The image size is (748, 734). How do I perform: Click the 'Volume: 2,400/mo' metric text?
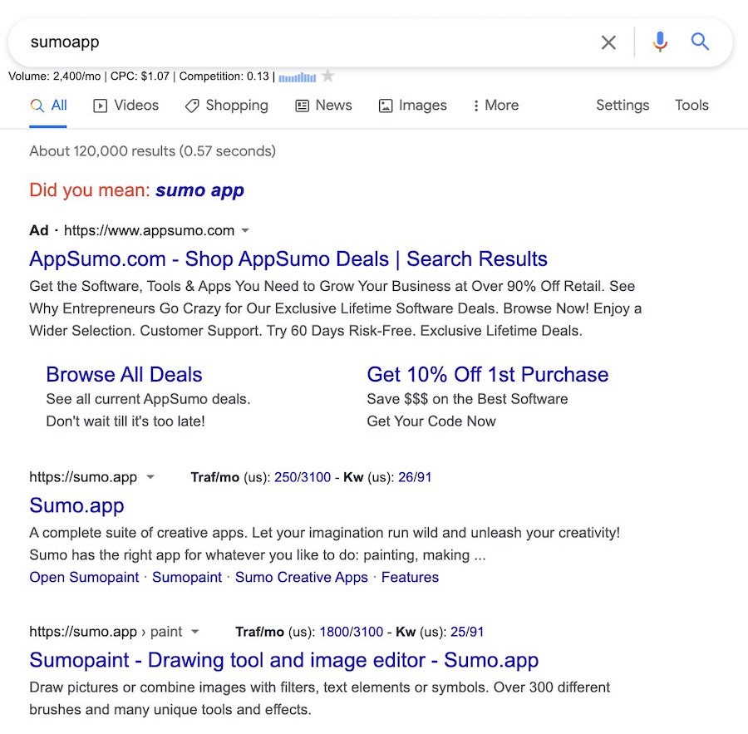click(x=54, y=76)
